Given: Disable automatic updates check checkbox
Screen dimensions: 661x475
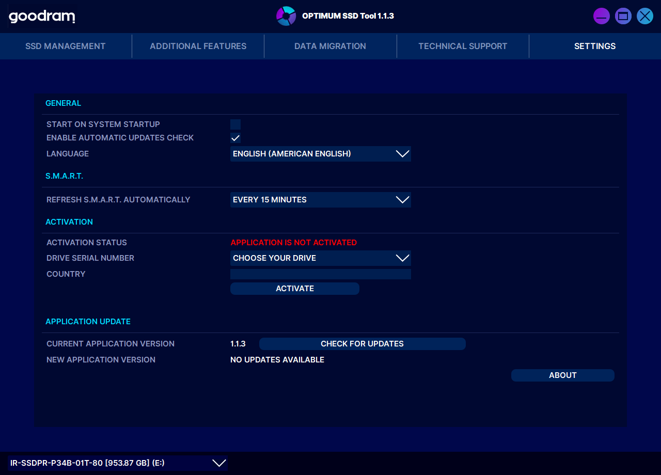Looking at the screenshot, I should pos(235,138).
